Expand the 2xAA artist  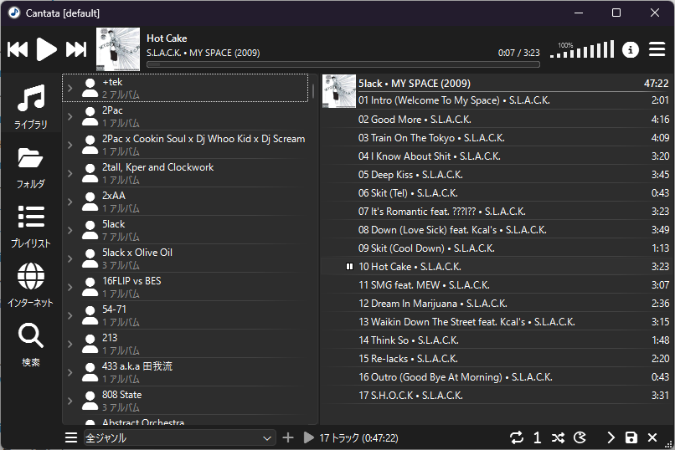pyautogui.click(x=70, y=202)
